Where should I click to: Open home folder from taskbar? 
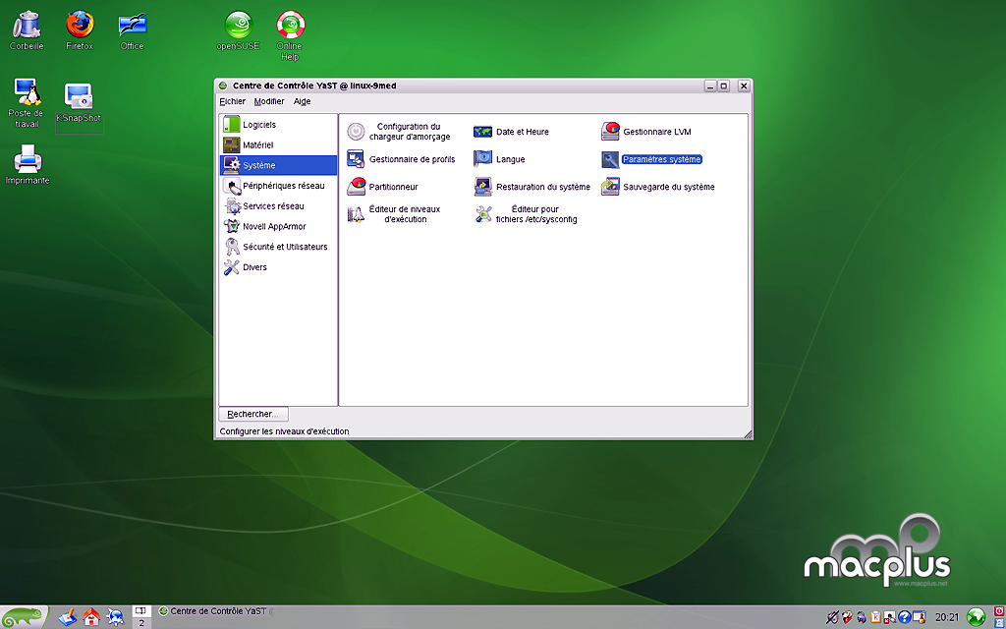pyautogui.click(x=91, y=617)
